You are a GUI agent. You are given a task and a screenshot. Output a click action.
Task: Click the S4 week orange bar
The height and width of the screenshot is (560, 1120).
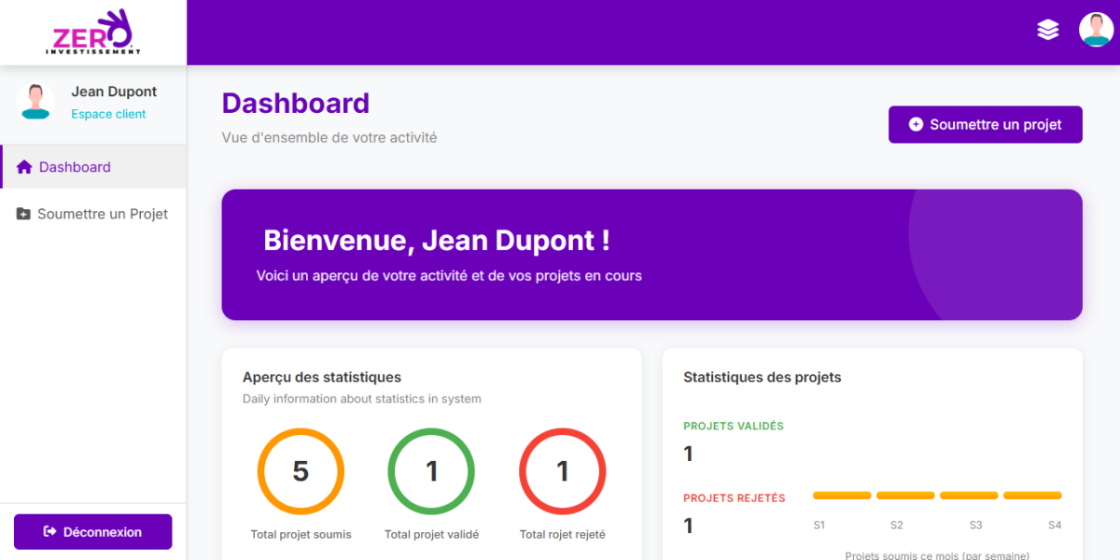coord(1032,496)
